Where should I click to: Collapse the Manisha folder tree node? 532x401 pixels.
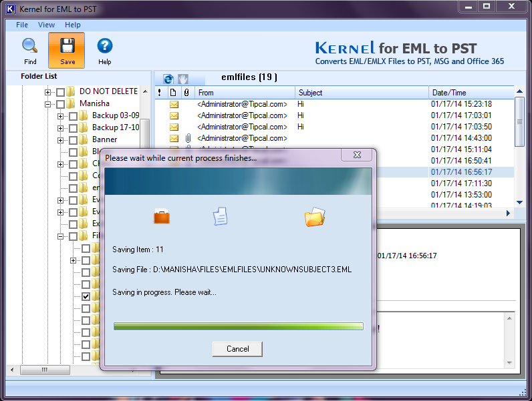point(47,104)
